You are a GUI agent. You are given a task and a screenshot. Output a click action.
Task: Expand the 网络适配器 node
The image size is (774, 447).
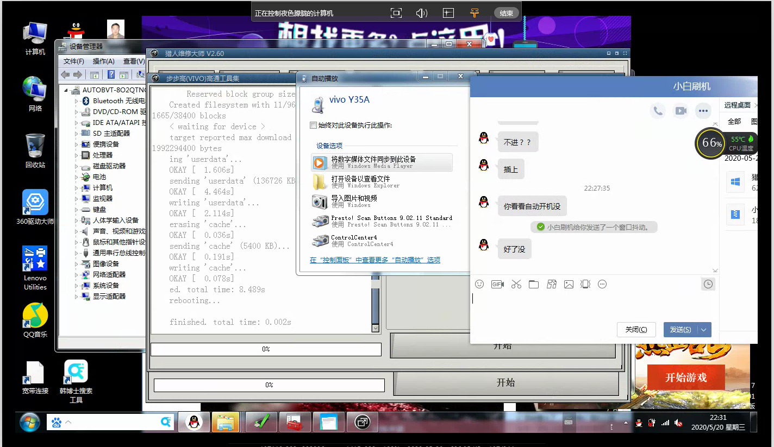(x=77, y=275)
